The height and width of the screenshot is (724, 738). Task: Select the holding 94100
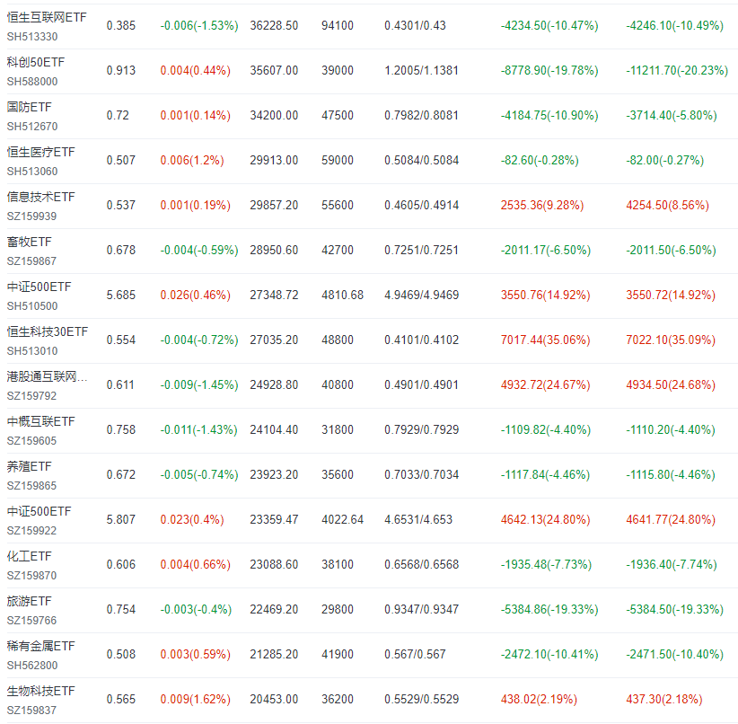[x=338, y=25]
